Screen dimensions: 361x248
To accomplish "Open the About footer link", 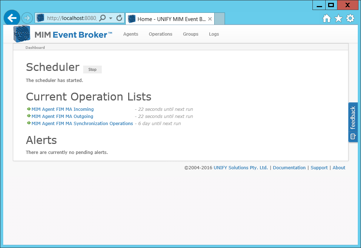I will (339, 167).
